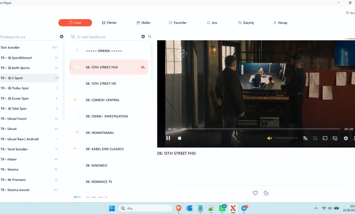The width and height of the screenshot is (355, 214).
Task: Click the taskbar Ara search box
Action: (145, 209)
